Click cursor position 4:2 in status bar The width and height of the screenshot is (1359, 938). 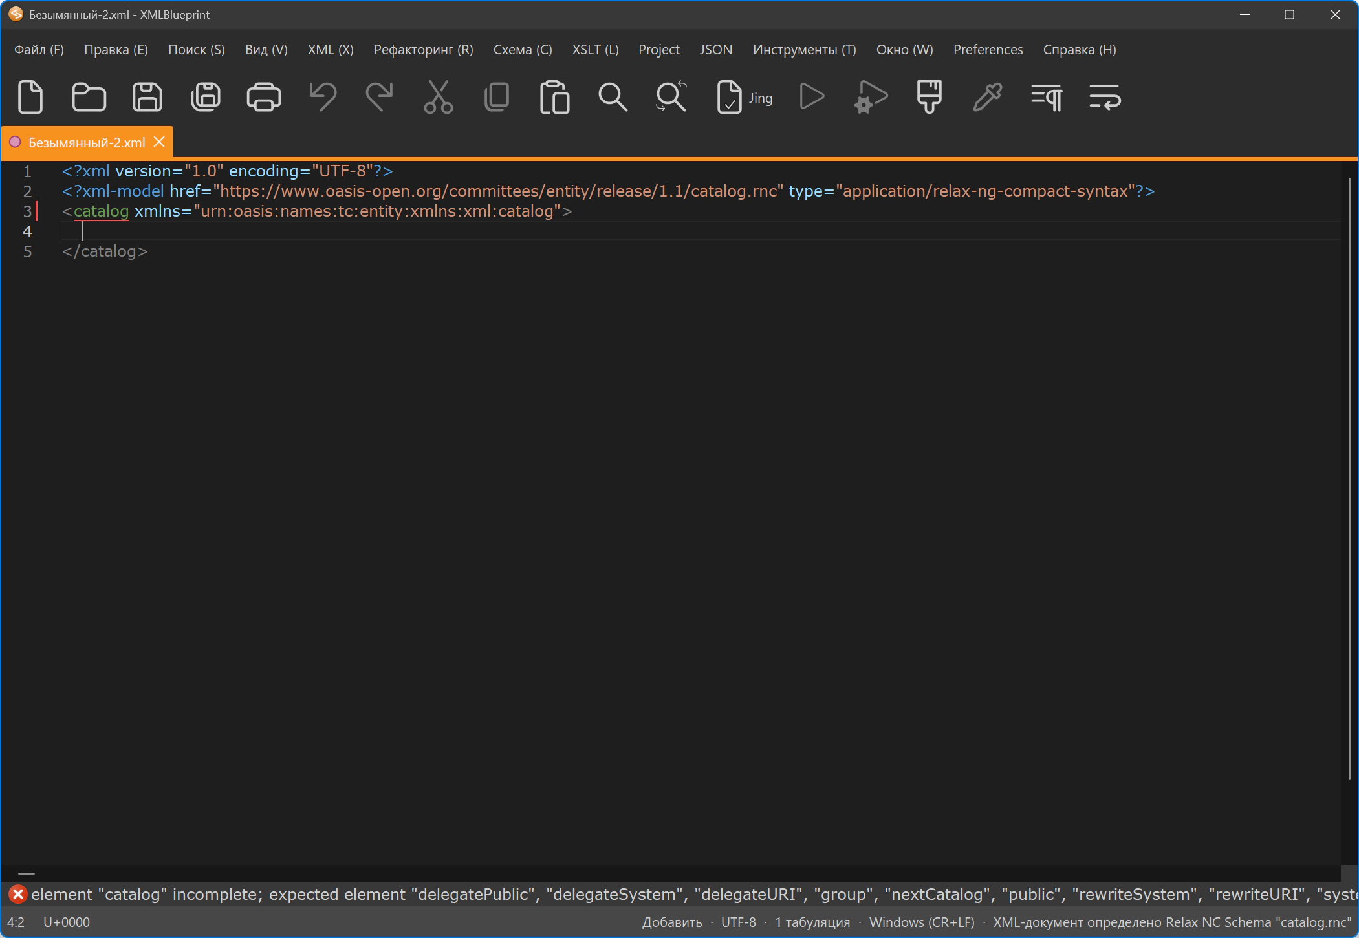pyautogui.click(x=16, y=922)
